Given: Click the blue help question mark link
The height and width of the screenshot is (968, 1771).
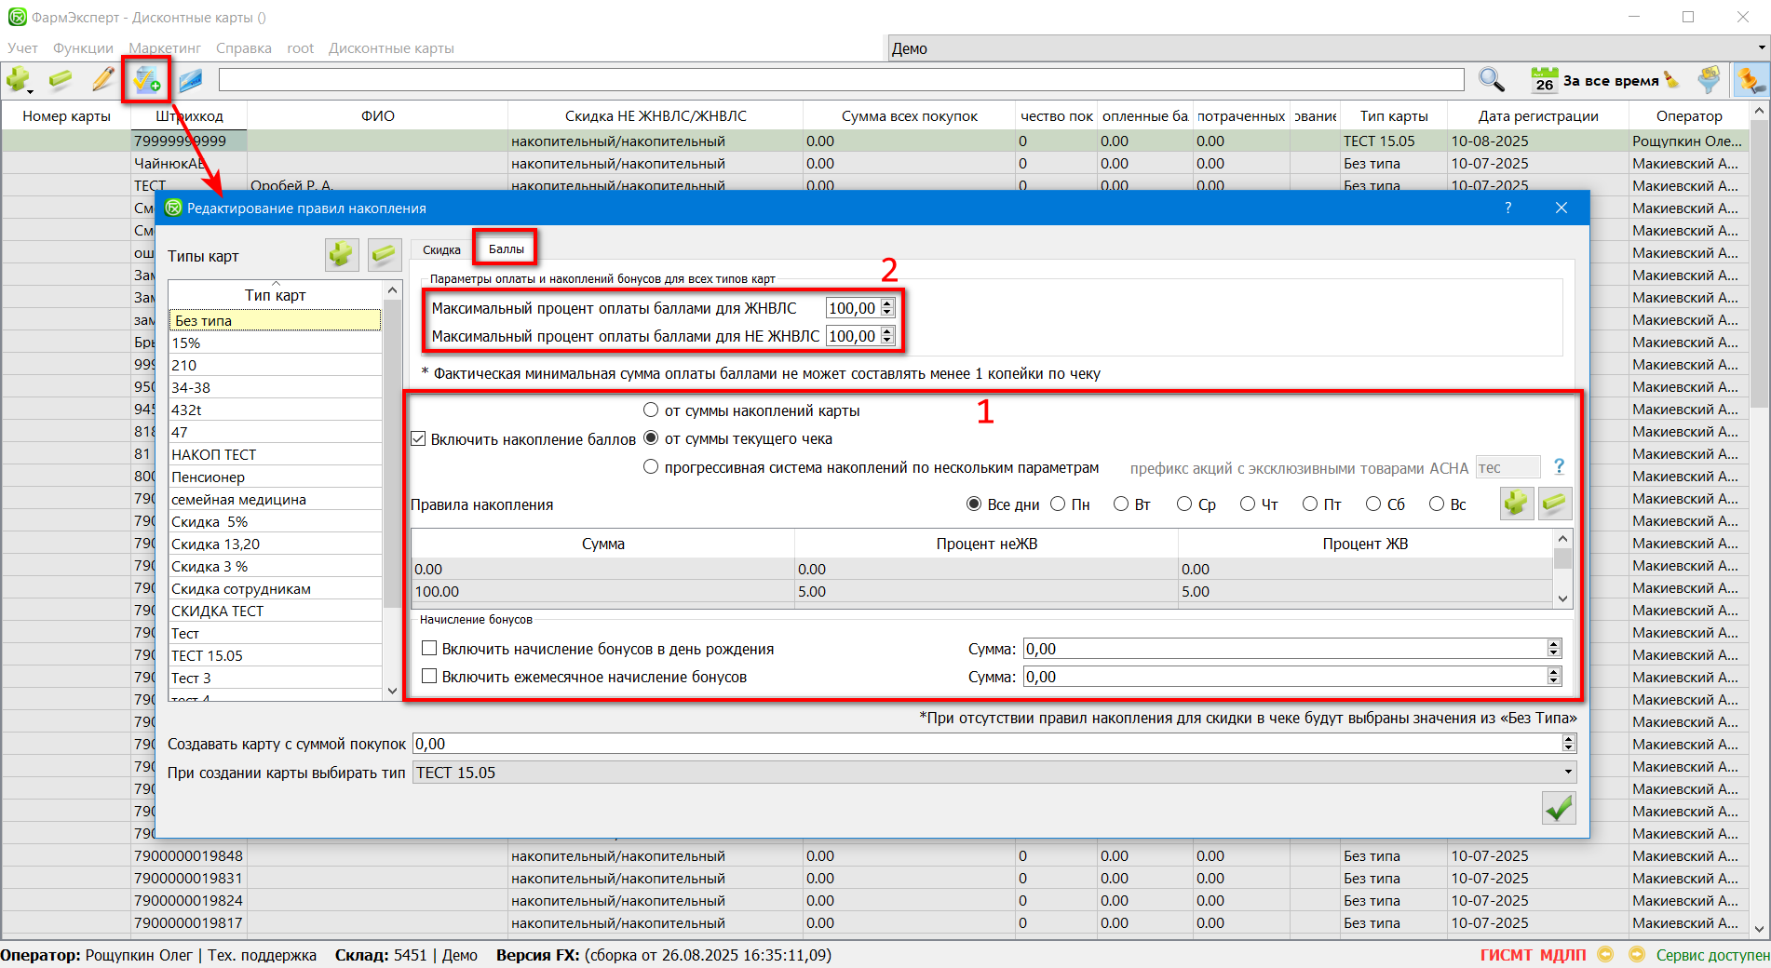Looking at the screenshot, I should (1559, 466).
